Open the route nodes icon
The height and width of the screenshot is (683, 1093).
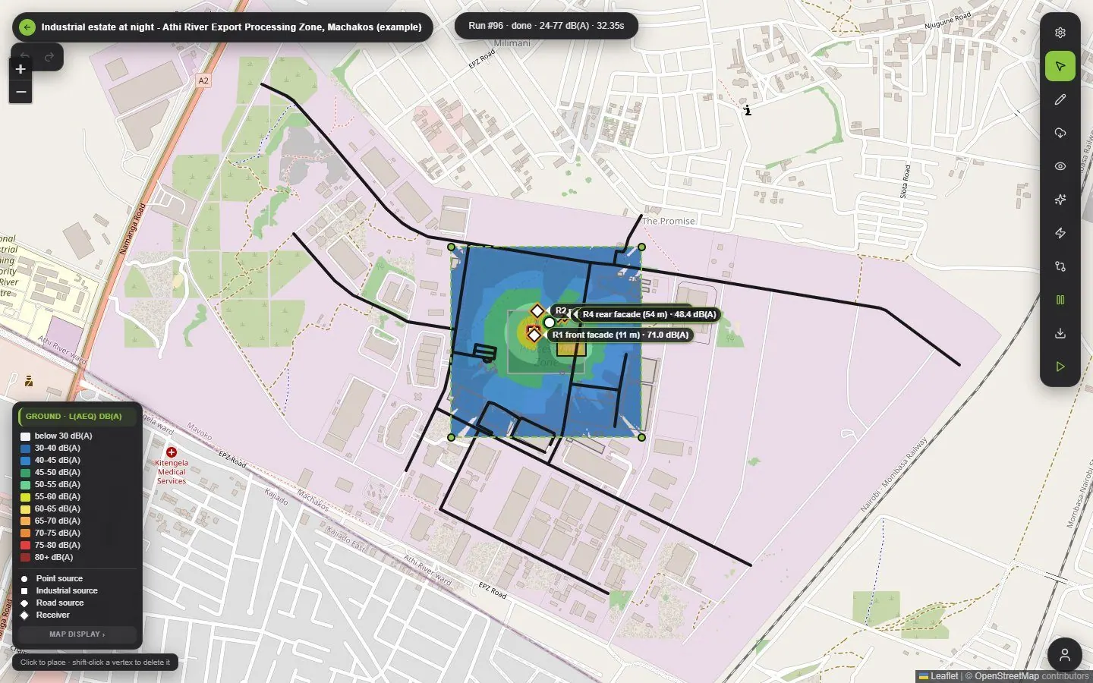pyautogui.click(x=1060, y=266)
